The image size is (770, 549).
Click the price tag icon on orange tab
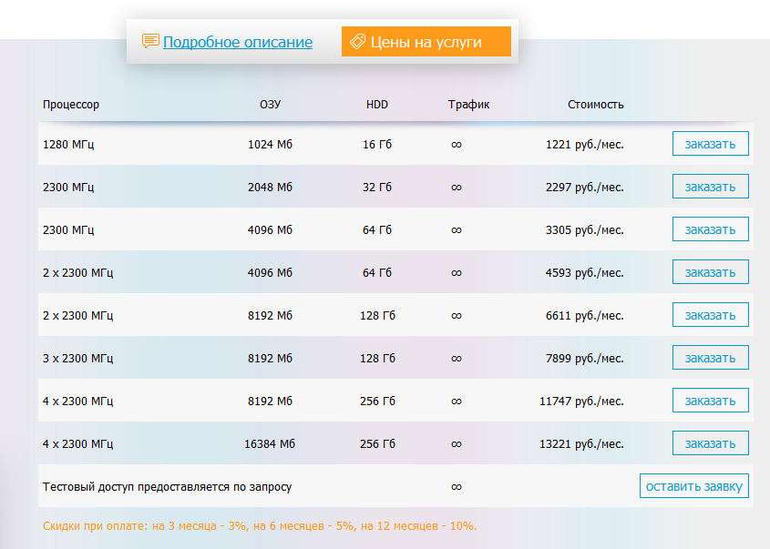[x=358, y=42]
